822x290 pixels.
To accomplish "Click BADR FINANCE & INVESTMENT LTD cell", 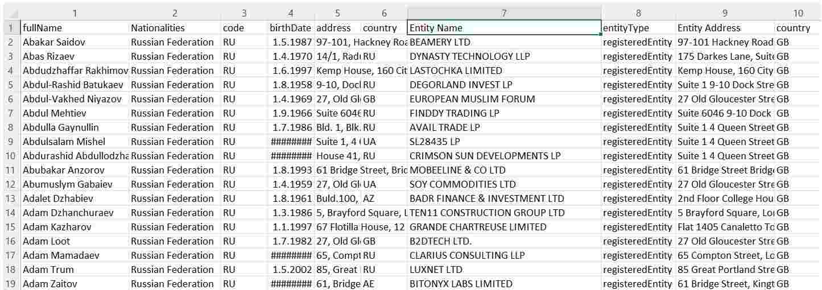I will 504,198.
